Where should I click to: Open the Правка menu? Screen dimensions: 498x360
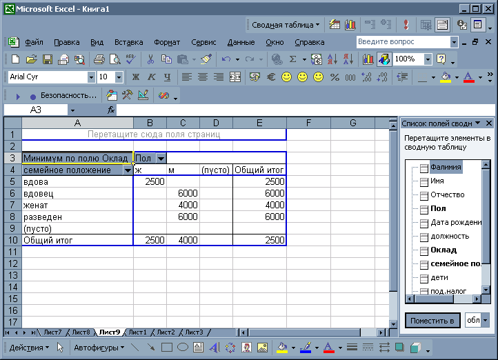(x=67, y=42)
